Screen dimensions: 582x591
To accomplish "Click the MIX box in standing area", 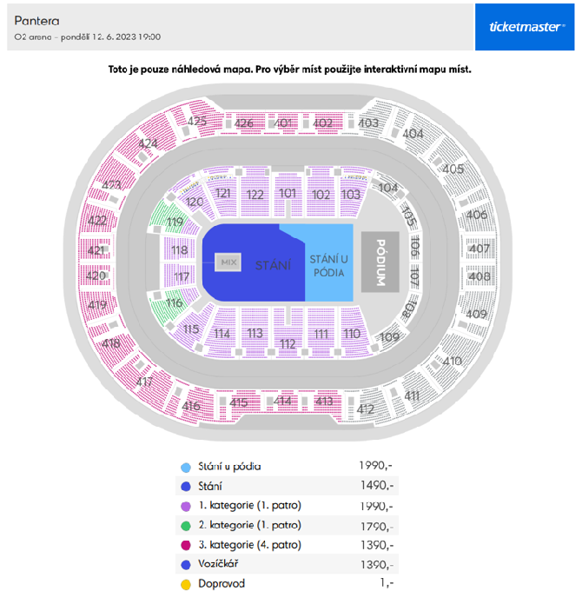I will tap(228, 262).
